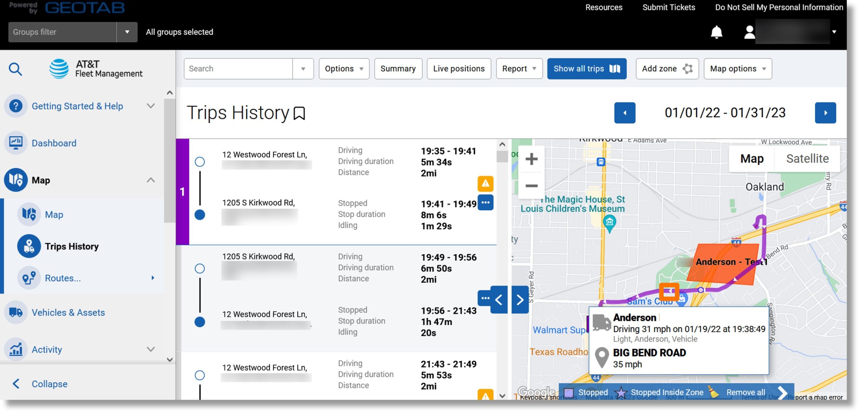Expand Getting Started & Help chevron

click(151, 106)
